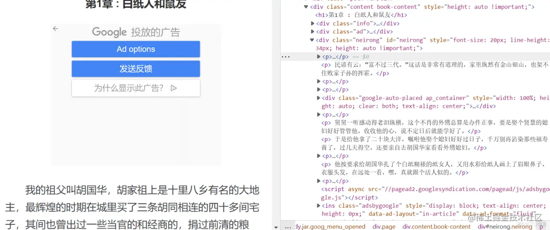This screenshot has width=550, height=230.
Task: Select div#neirong.neirong in the breadcrumb
Action: [x=505, y=226]
